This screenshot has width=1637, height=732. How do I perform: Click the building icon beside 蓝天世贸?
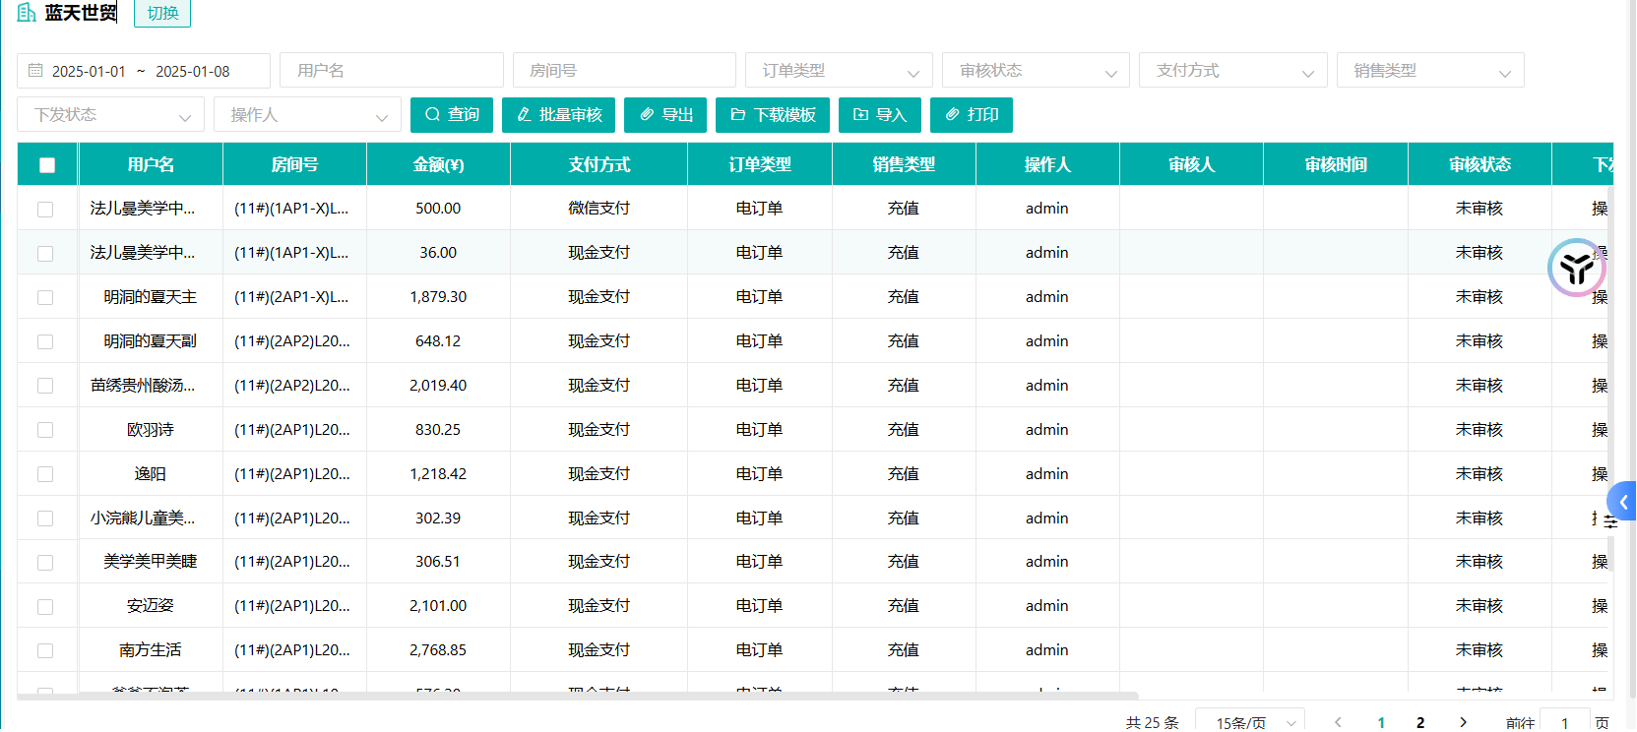[27, 13]
